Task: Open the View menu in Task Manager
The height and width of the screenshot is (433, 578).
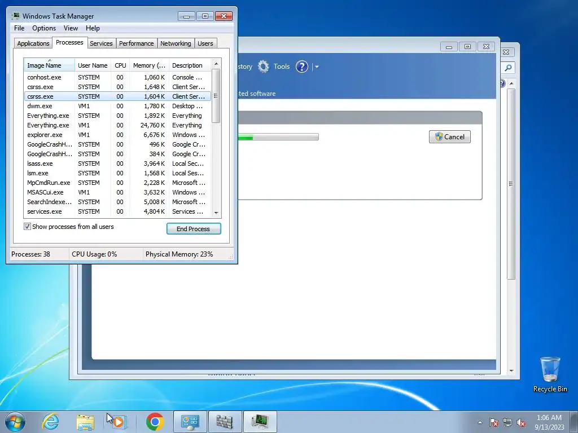Action: tap(71, 28)
